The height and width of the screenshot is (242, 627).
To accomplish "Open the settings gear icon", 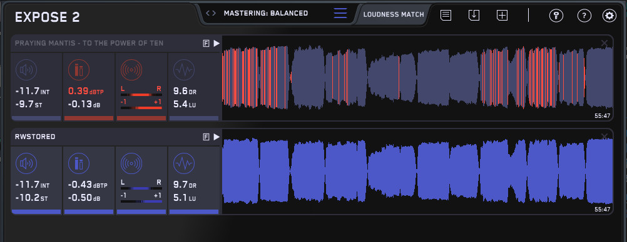I will [x=609, y=16].
